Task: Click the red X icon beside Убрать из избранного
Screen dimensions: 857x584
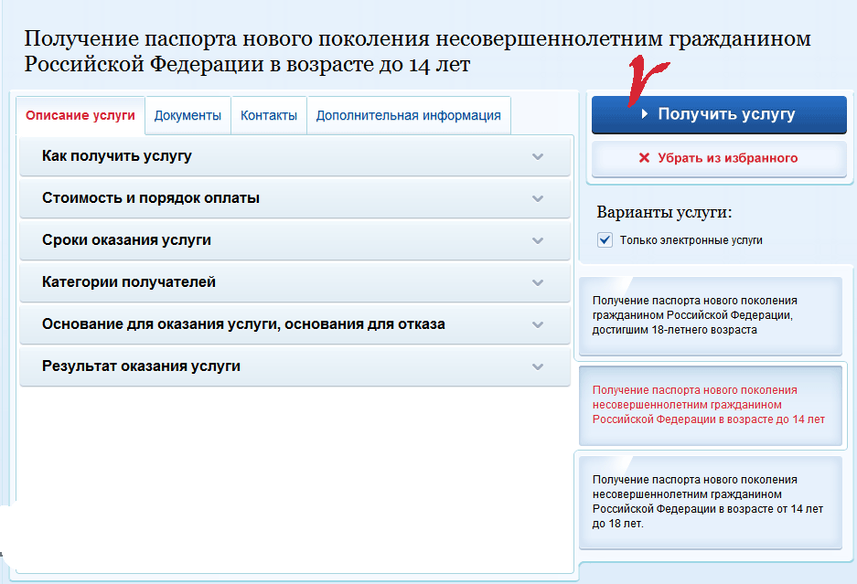Action: tap(644, 158)
